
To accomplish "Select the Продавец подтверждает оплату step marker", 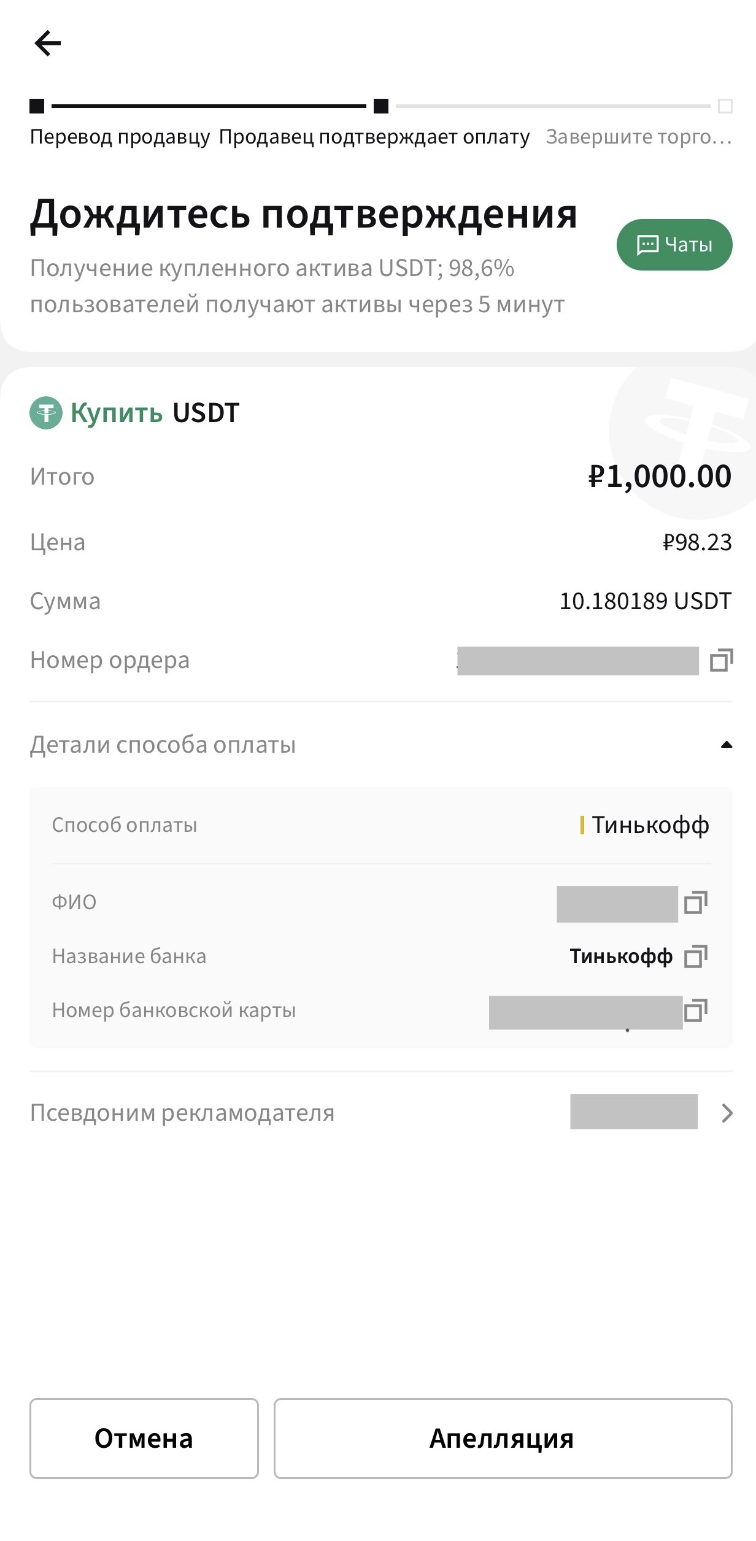I will point(381,106).
